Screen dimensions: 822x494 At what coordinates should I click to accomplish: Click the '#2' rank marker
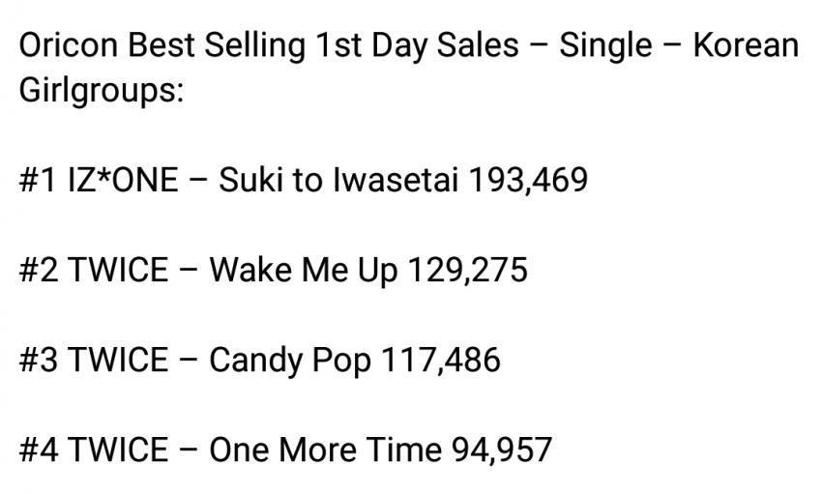[x=39, y=270]
